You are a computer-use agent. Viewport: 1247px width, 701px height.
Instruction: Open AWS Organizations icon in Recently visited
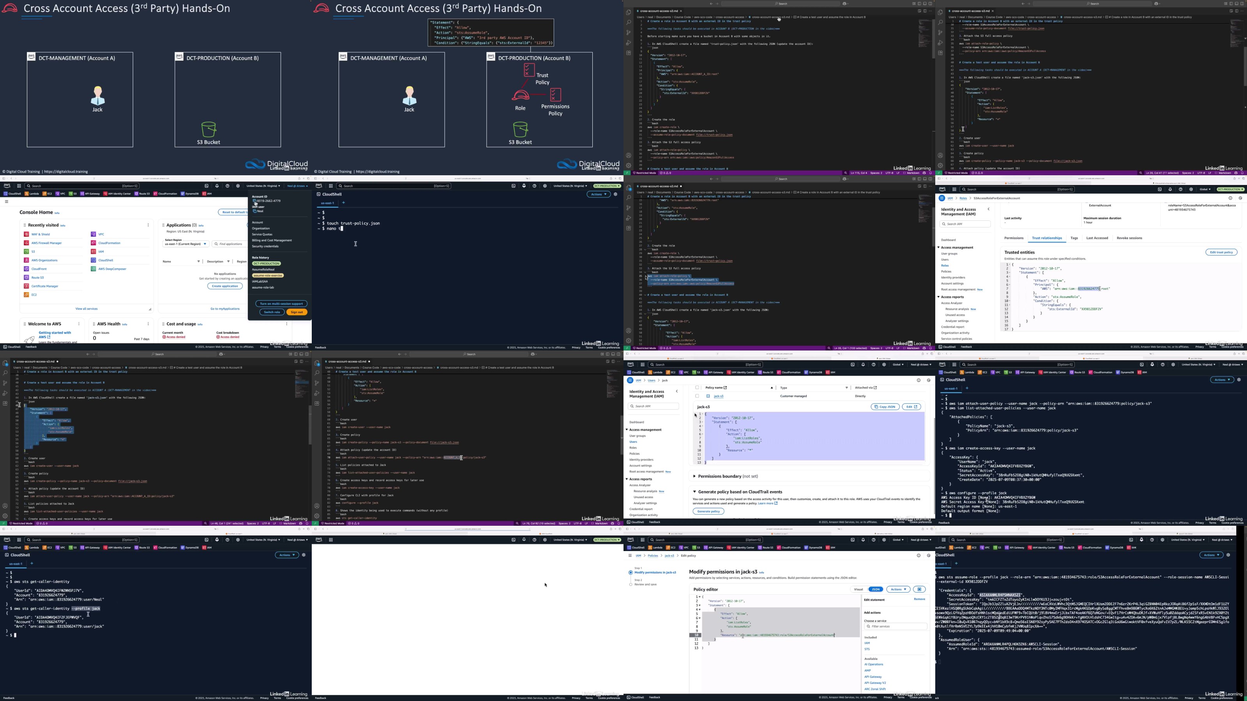pos(26,260)
